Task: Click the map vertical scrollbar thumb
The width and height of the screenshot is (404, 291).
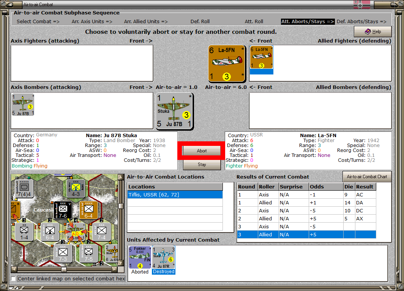Action: pos(120,206)
